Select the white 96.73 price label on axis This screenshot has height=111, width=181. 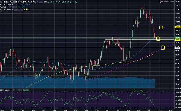tap(177, 48)
